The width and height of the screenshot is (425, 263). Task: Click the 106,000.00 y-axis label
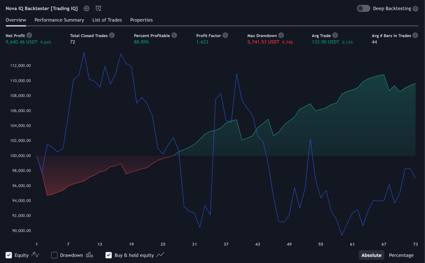point(20,111)
